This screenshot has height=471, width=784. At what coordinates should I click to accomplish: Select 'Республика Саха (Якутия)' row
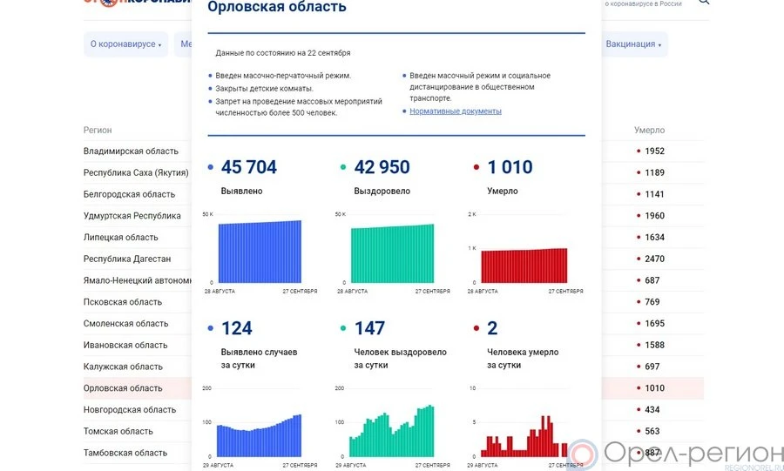[136, 173]
